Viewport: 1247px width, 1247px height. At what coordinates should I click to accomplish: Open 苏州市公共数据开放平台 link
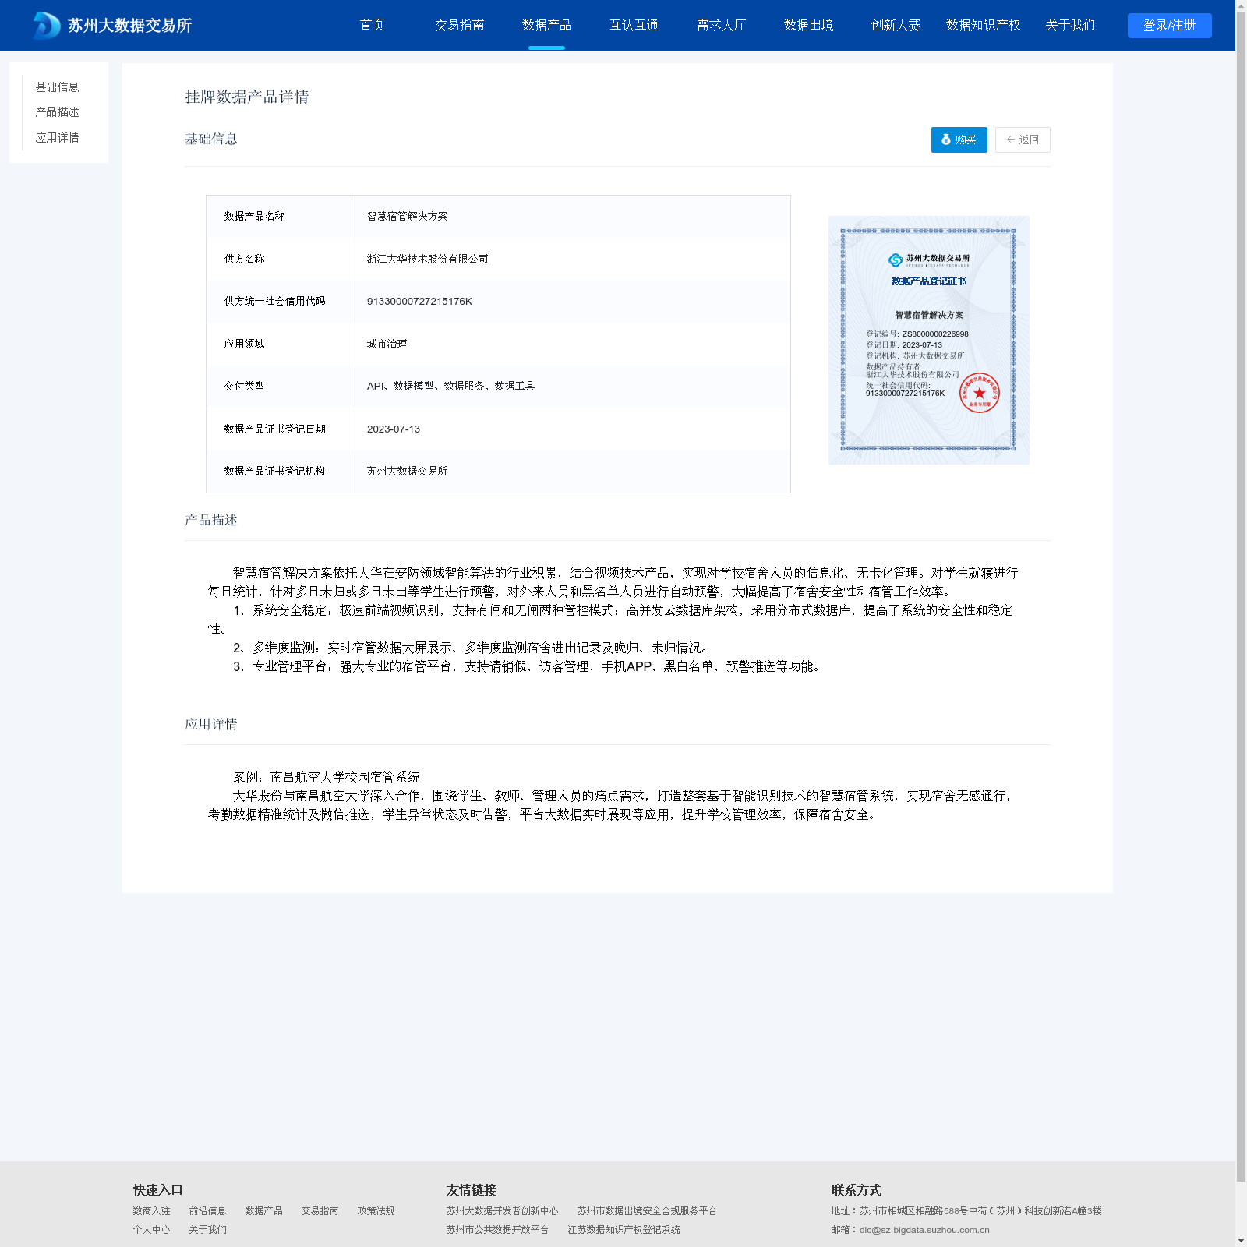pos(497,1230)
